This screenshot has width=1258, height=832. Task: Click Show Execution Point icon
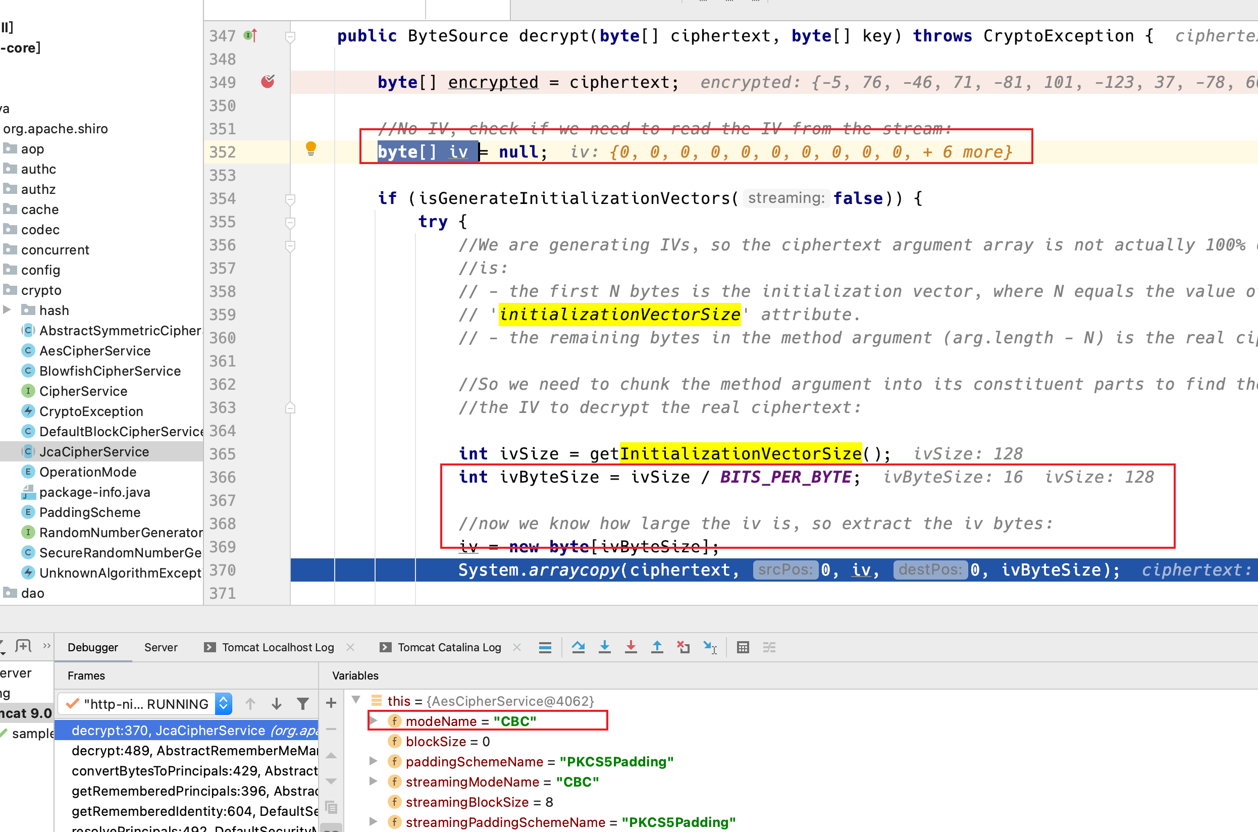coord(545,647)
